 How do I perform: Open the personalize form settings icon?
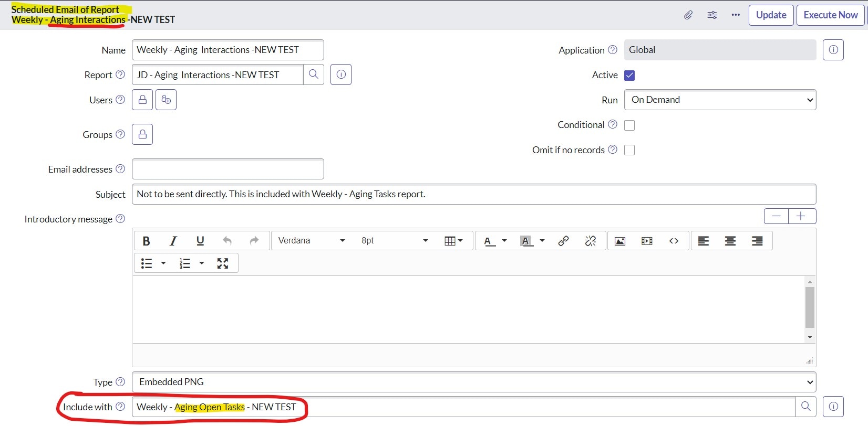(712, 15)
